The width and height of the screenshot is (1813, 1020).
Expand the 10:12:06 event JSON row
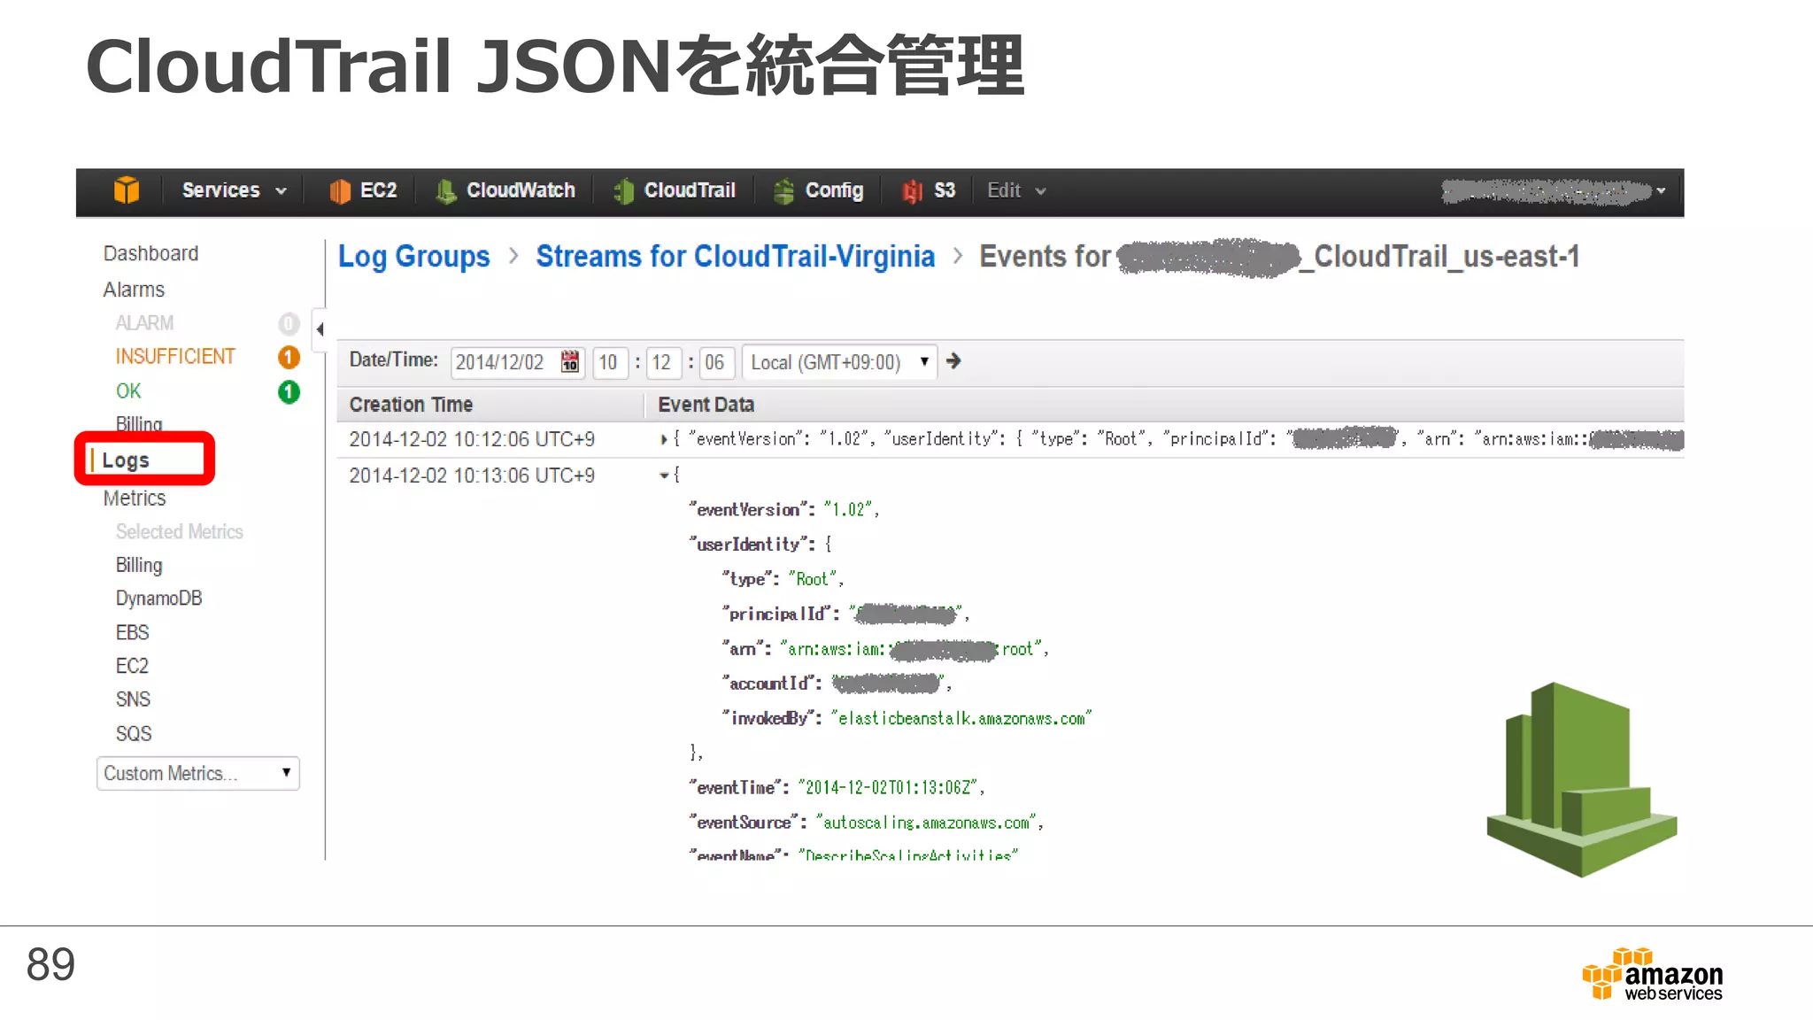(x=663, y=439)
